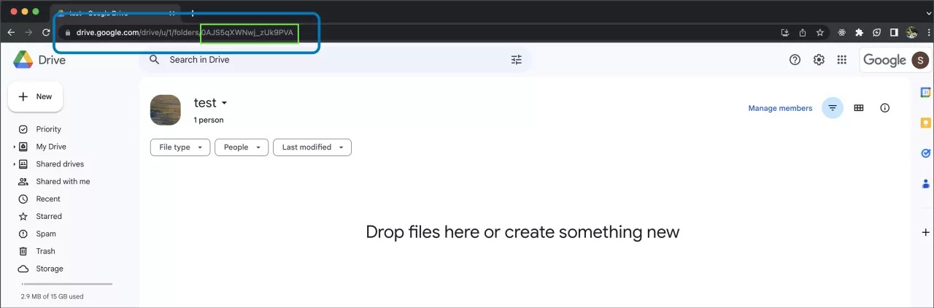
Task: Select My Drive in the sidebar
Action: [51, 147]
